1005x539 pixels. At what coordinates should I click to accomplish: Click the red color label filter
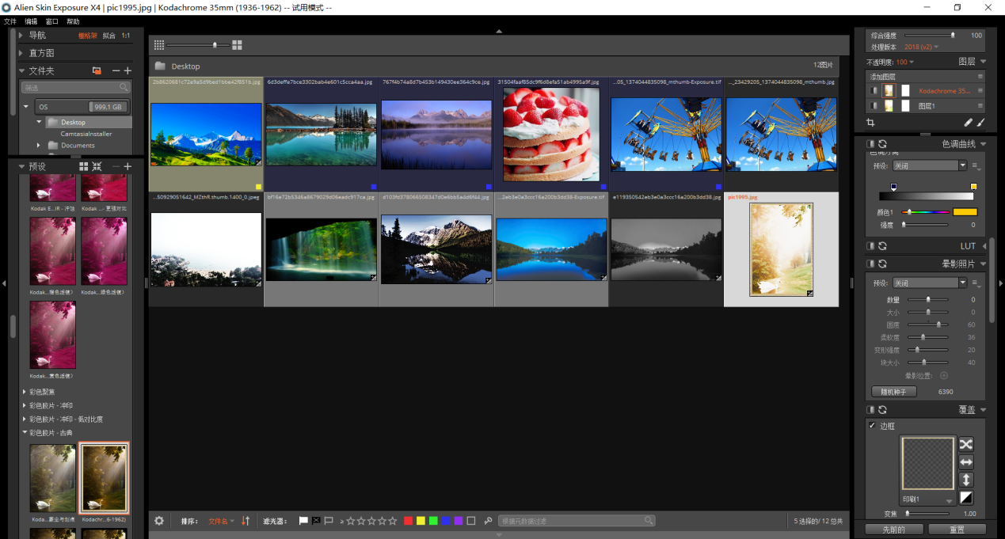click(408, 521)
